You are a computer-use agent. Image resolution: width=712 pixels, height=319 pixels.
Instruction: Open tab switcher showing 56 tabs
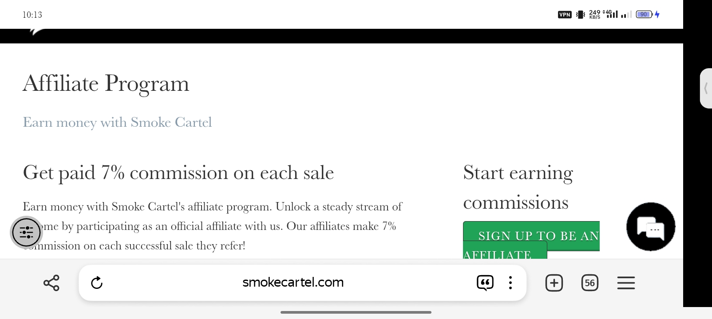(590, 283)
